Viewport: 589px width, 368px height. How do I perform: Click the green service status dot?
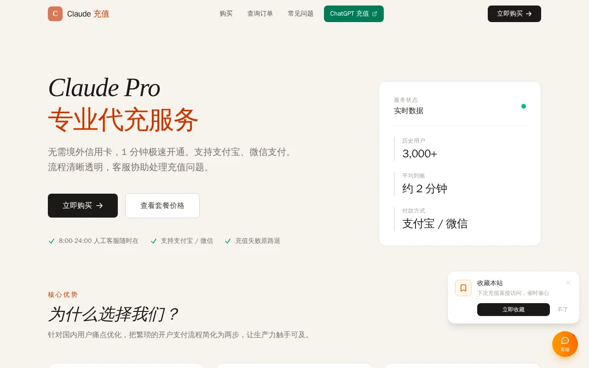[x=524, y=106]
